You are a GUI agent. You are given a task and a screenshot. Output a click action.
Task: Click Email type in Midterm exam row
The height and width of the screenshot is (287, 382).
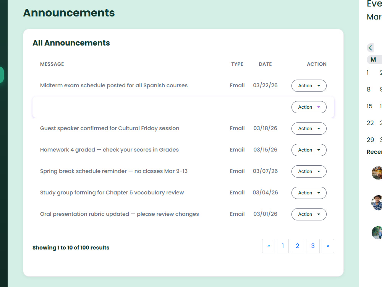point(237,85)
